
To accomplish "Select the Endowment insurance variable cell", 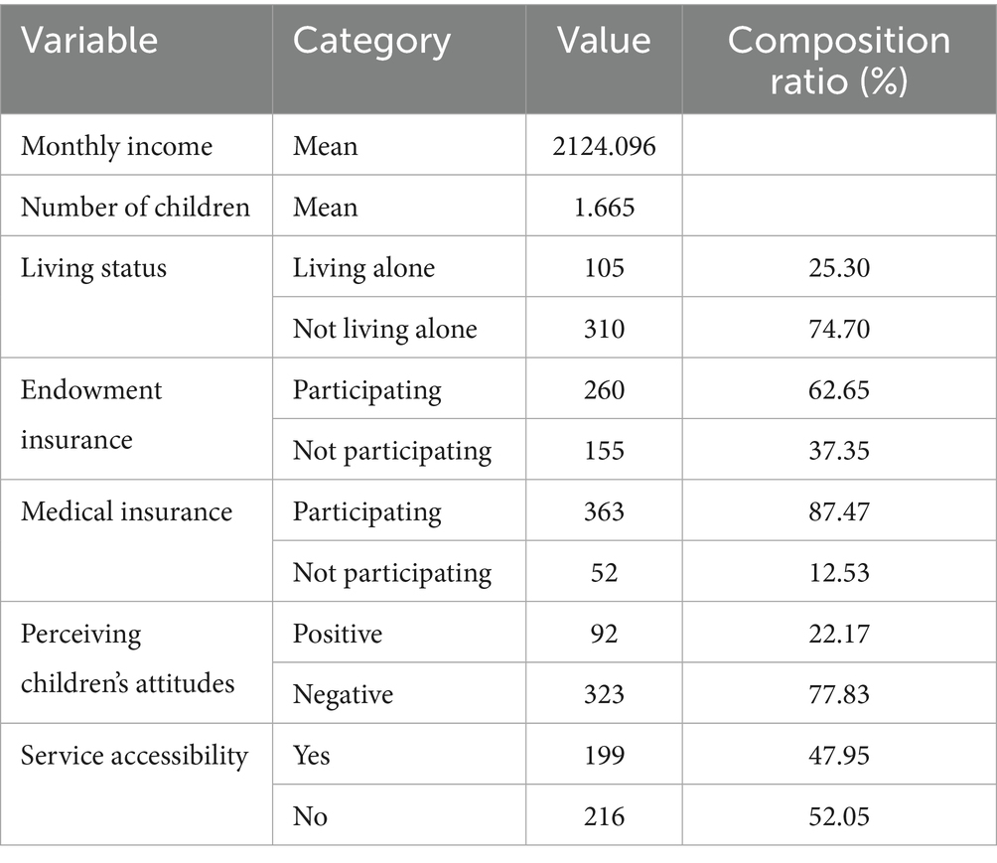I will pyautogui.click(x=91, y=413).
